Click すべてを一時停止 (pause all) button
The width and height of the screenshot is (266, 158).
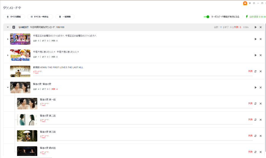click(x=40, y=17)
